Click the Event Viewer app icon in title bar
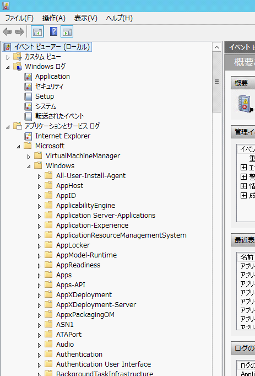This screenshot has height=376, width=255. (x=6, y=6)
